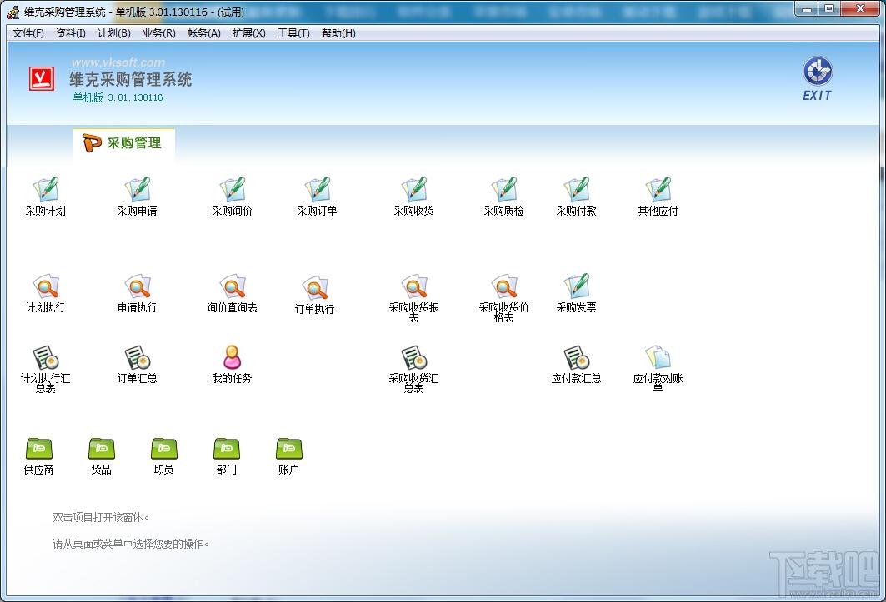Open the 采购申请 icon

coord(138,191)
